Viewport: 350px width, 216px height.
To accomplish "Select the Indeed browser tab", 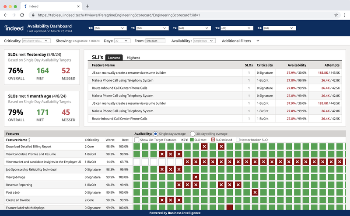I will 51,6.
